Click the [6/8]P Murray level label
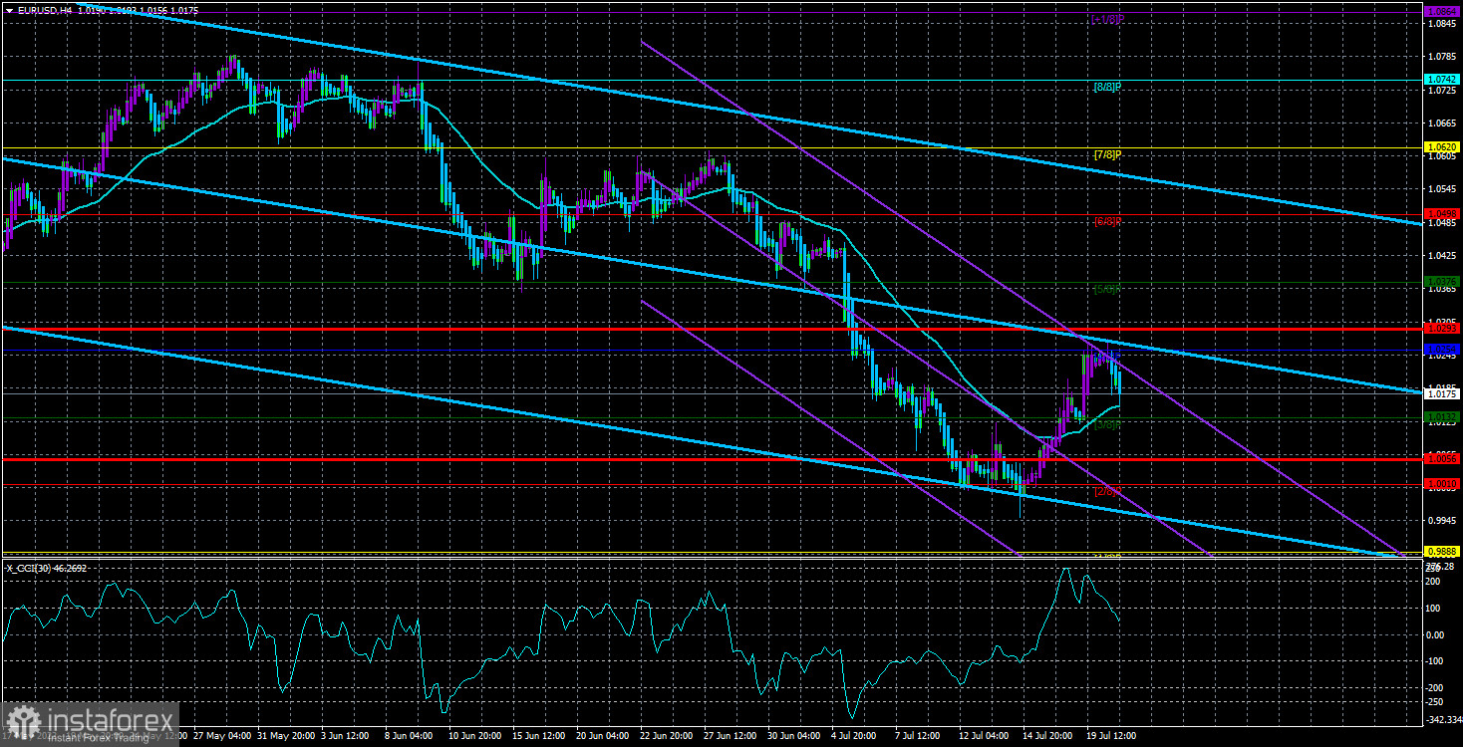 tap(1108, 221)
